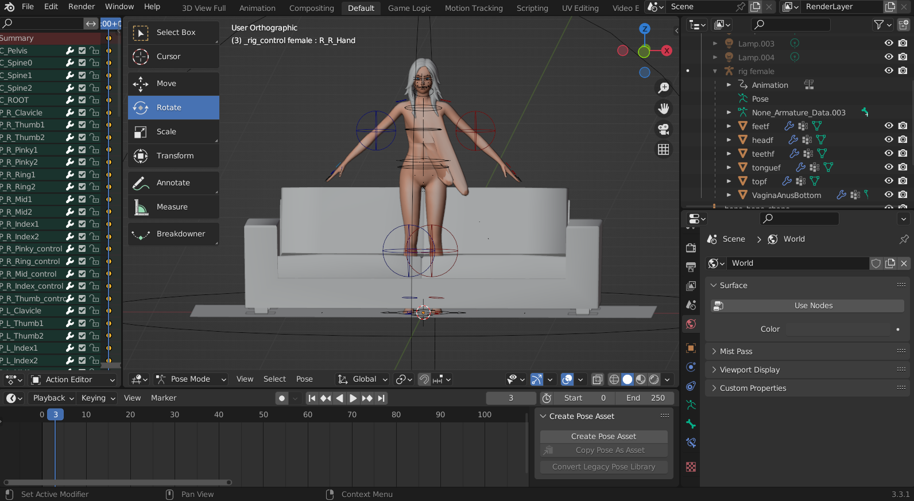Toggle P_L_Thumb1 channel checkbox
This screenshot has width=914, height=501.
tap(82, 323)
